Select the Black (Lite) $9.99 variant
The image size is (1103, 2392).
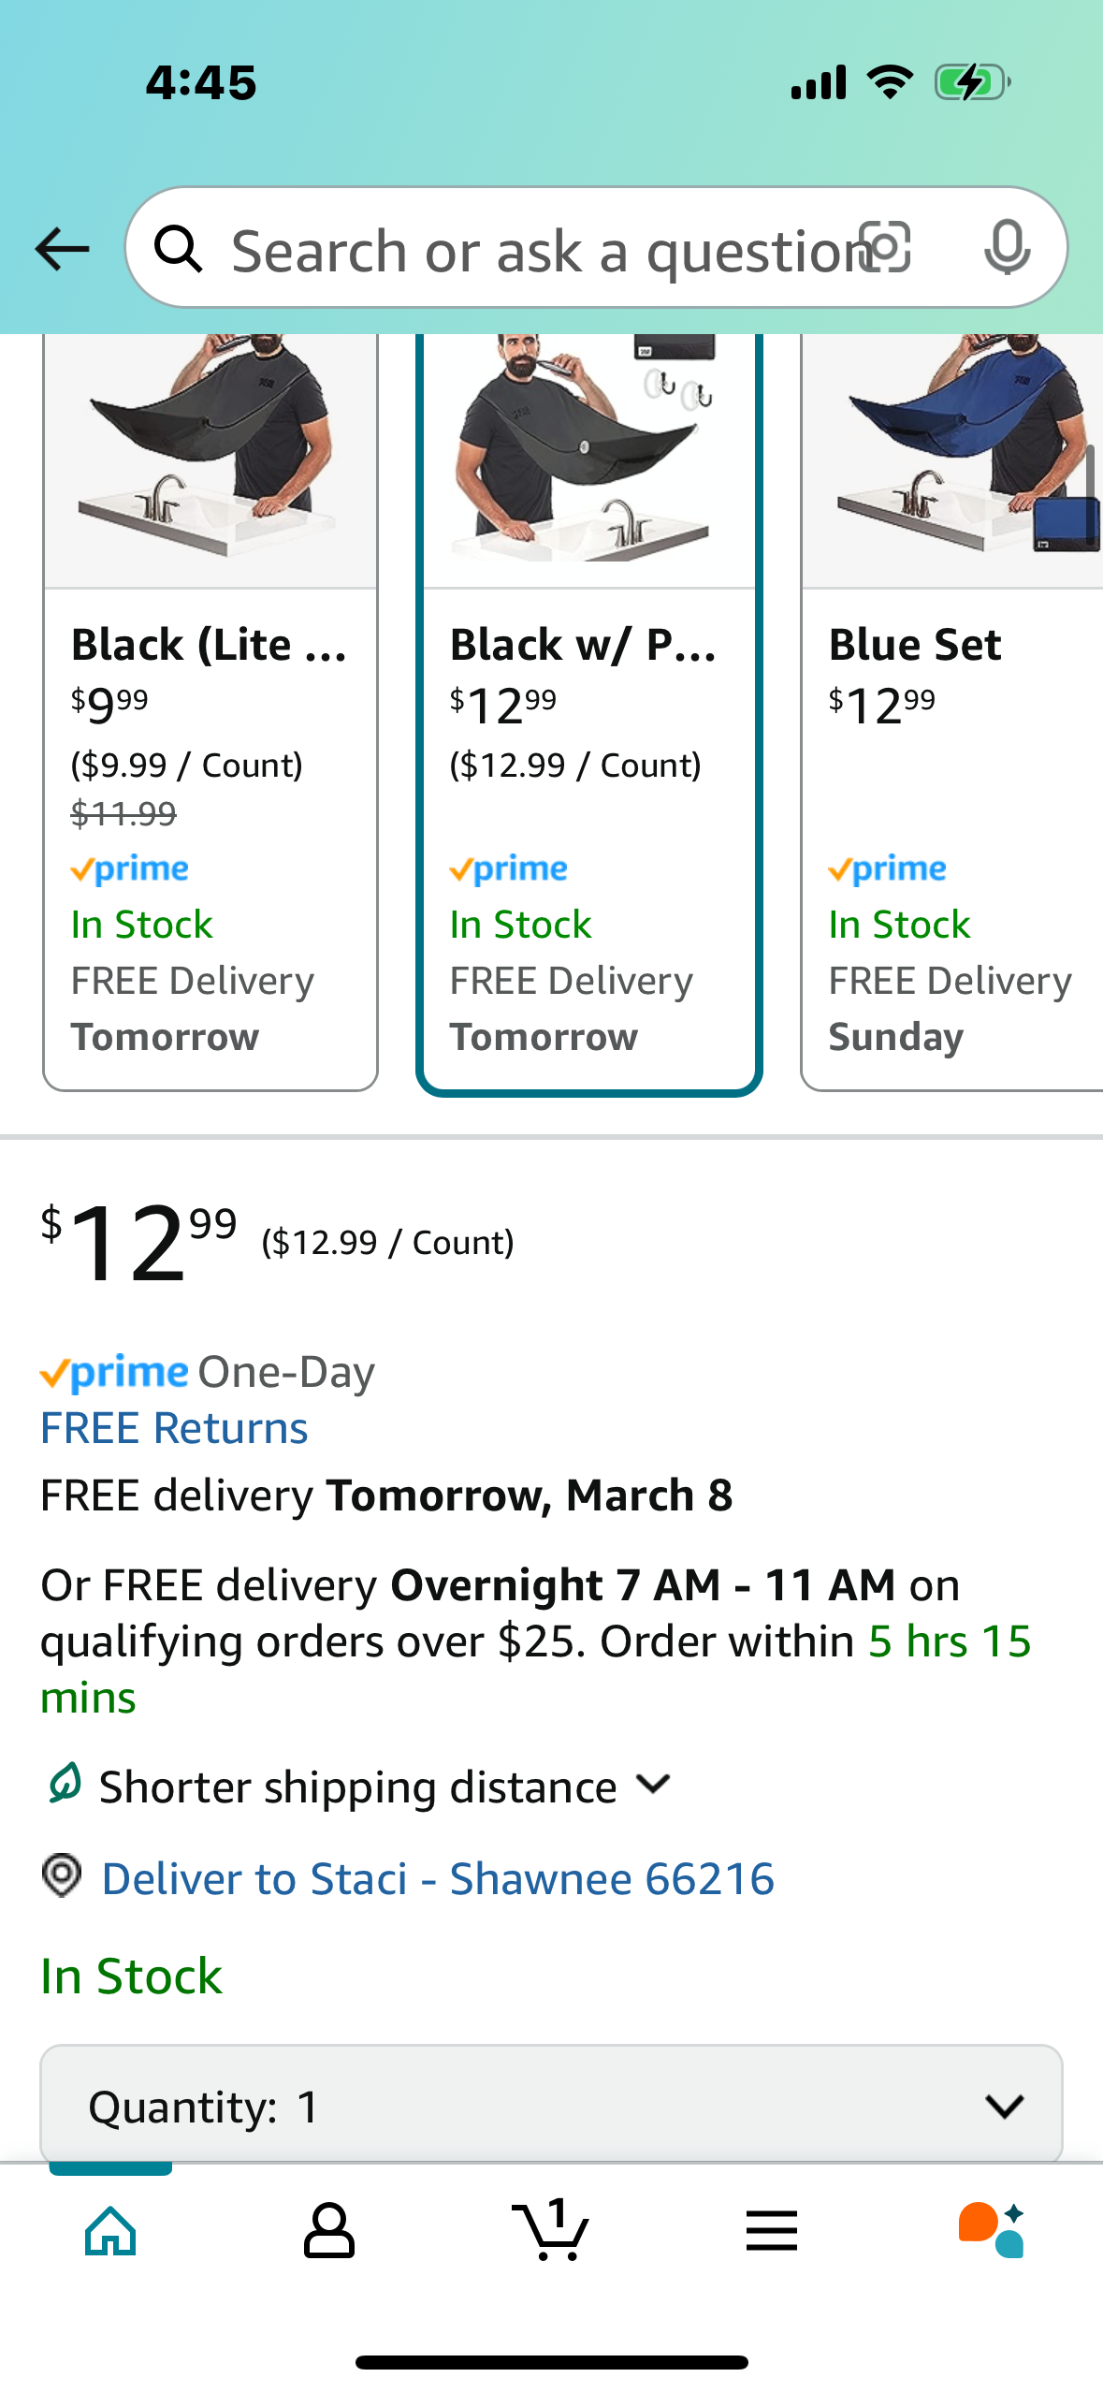point(210,711)
